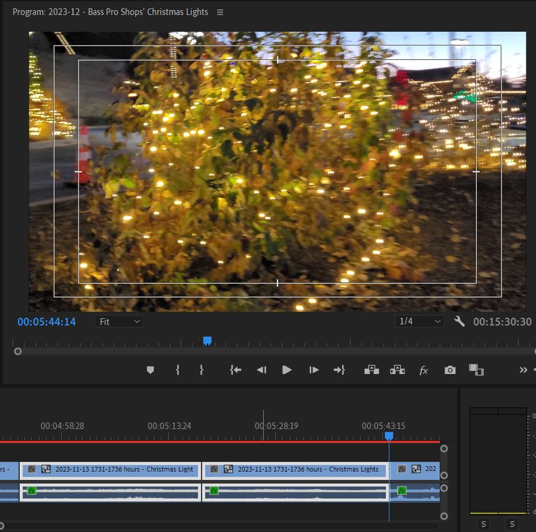The image size is (536, 532).
Task: Export a frame with the camera icon
Action: (x=450, y=370)
